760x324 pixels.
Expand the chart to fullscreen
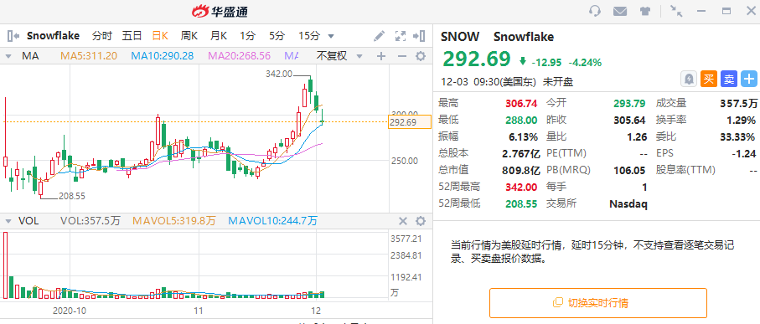(x=400, y=36)
